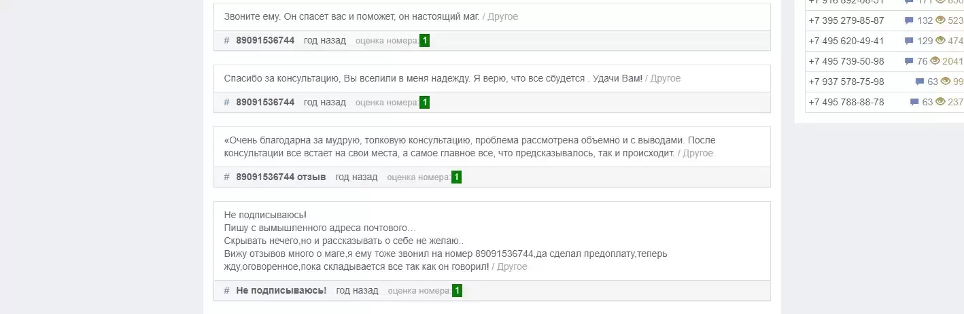Click 'Другое' category of 'Очень благодарна' review

[698, 153]
